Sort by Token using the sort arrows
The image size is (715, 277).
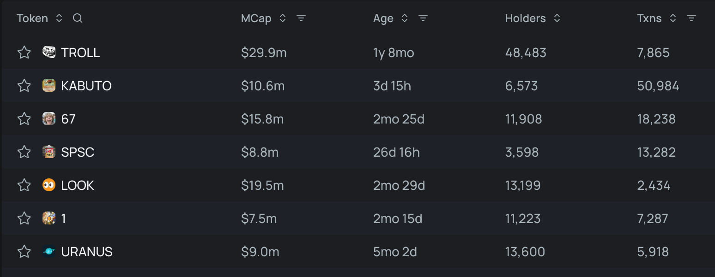[x=59, y=18]
